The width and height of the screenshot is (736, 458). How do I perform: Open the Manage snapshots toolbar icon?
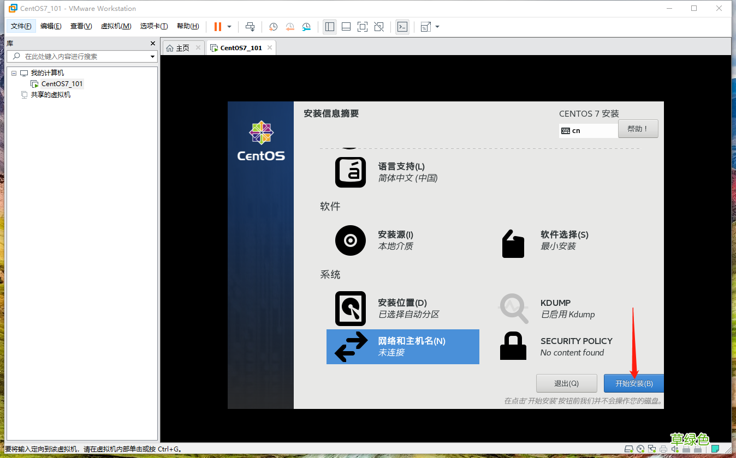(306, 26)
